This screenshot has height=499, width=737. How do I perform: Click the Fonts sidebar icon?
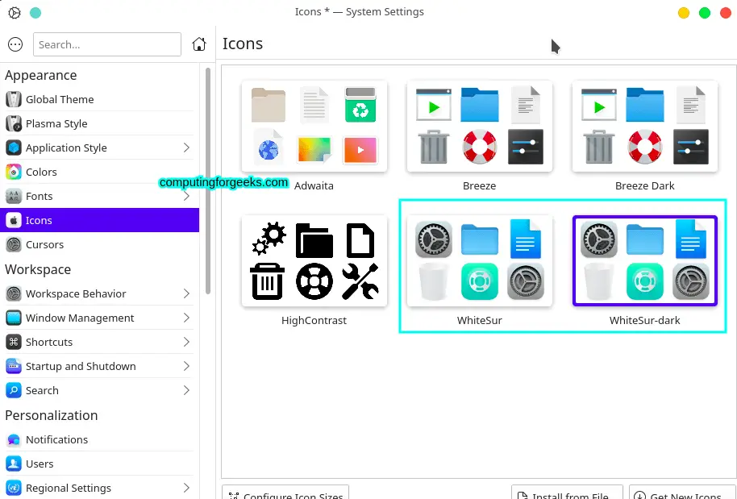(14, 196)
